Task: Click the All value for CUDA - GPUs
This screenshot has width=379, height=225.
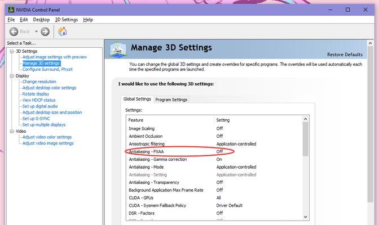Action: click(218, 198)
